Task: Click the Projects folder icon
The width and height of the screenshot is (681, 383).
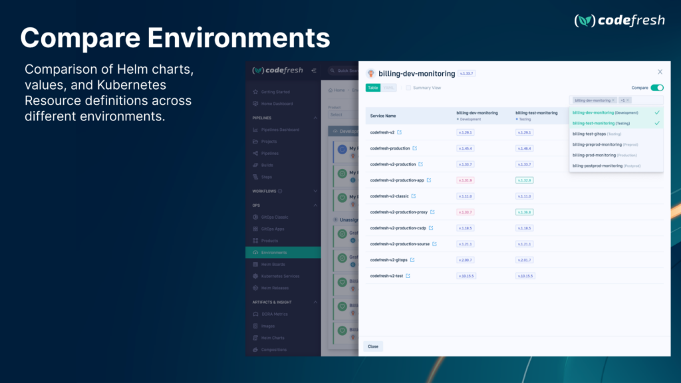Action: point(255,141)
